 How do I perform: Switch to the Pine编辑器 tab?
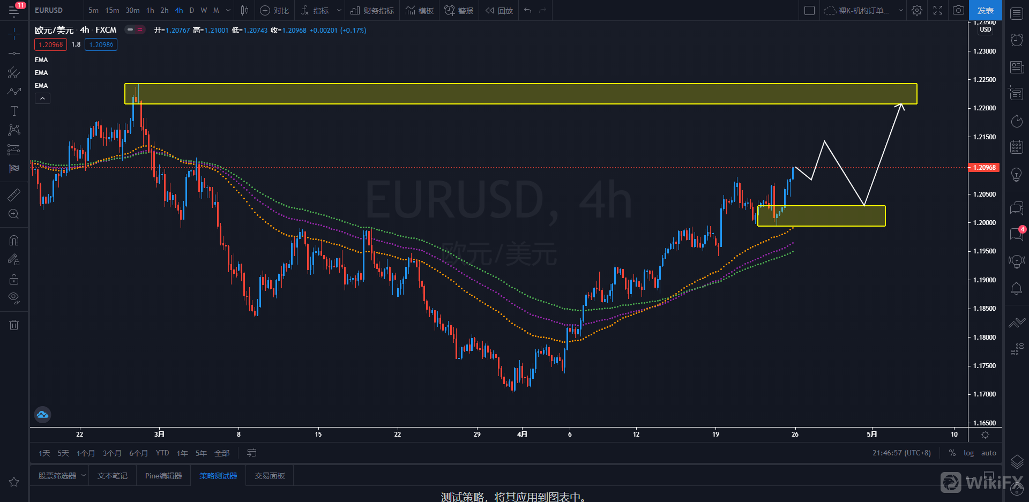163,476
